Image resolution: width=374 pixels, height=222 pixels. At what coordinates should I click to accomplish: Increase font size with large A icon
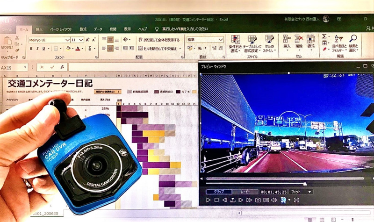click(x=87, y=40)
